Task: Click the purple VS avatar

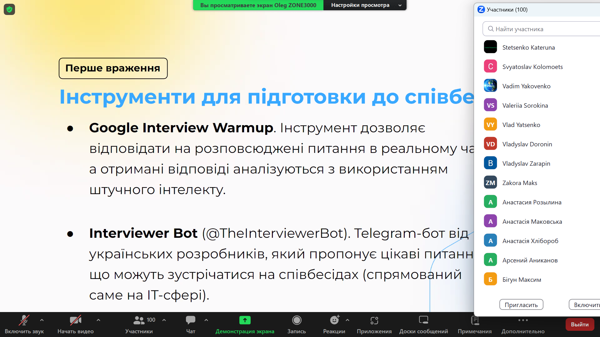Action: (x=490, y=105)
